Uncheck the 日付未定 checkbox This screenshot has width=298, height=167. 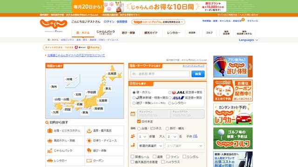[139, 122]
